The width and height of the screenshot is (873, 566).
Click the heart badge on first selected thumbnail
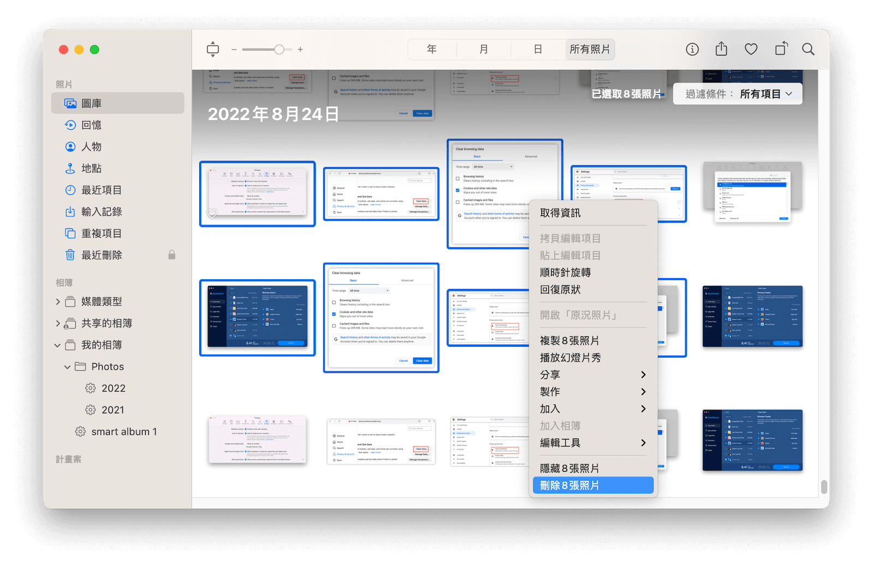click(x=212, y=214)
